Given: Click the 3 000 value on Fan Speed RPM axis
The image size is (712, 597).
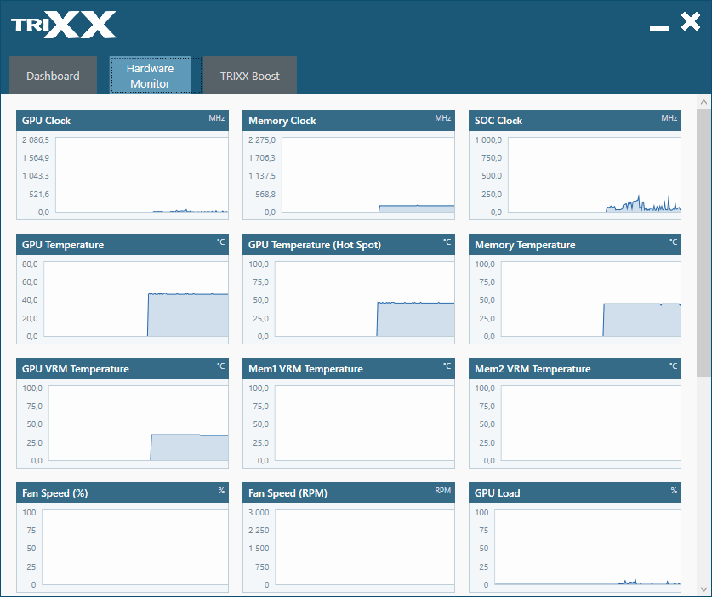Looking at the screenshot, I should [x=259, y=512].
